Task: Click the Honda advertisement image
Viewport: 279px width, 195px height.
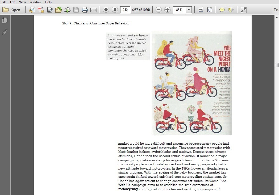Action: coord(192,83)
